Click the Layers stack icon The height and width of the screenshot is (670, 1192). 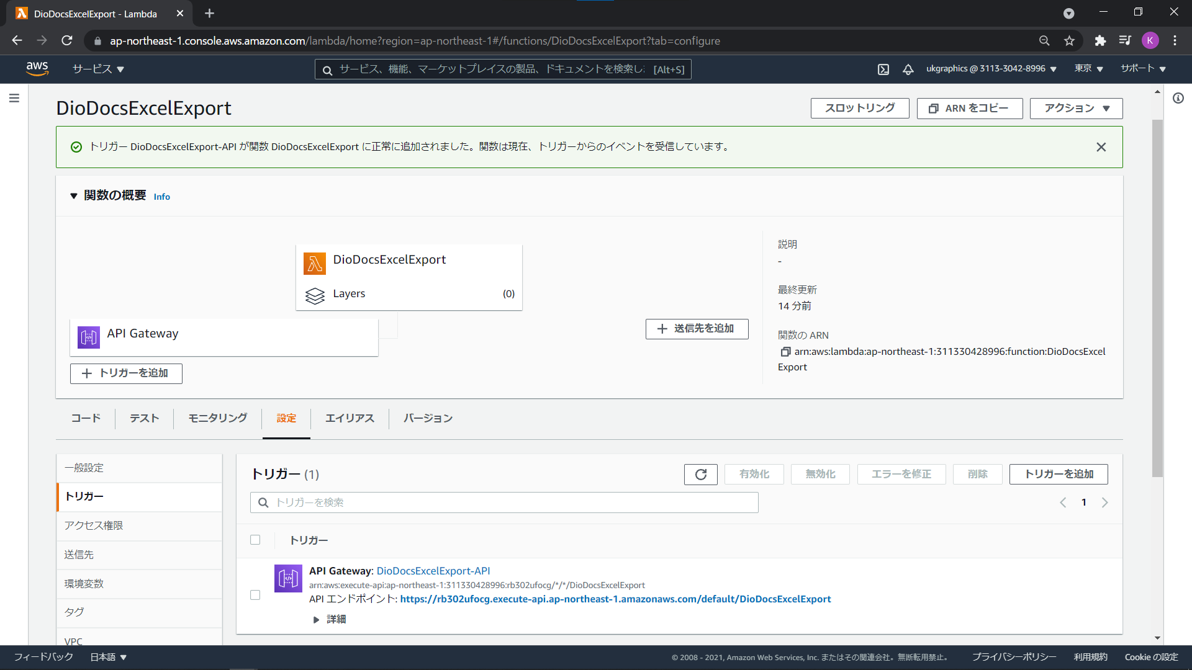pos(315,296)
